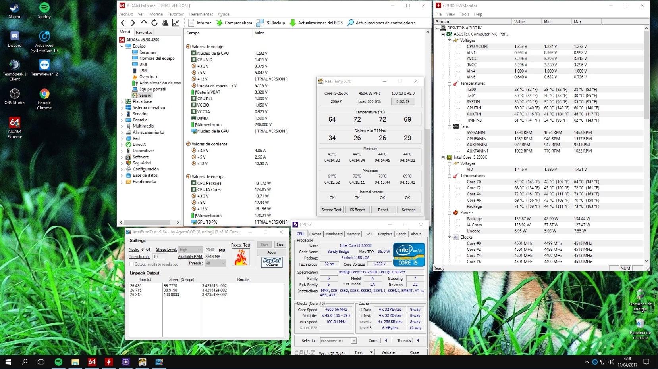Click About button in IntelBurnTest

point(272,252)
